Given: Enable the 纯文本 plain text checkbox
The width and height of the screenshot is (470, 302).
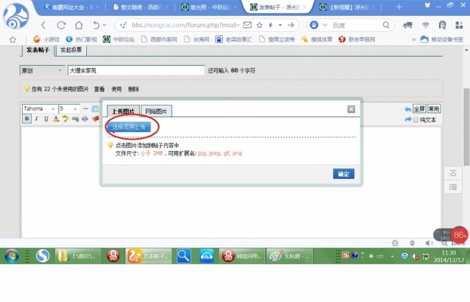Looking at the screenshot, I should point(416,119).
